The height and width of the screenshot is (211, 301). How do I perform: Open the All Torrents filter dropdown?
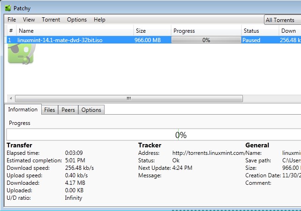point(282,20)
